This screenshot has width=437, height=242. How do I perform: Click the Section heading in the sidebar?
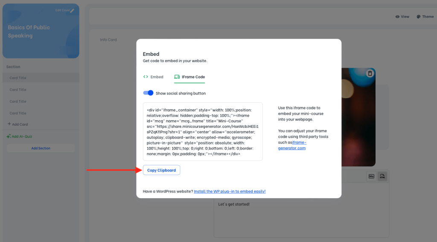tap(13, 67)
